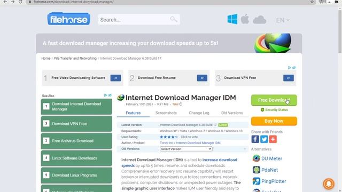342x192 pixels.
Task: Click arrow for Download VPN Free ad
Action: click(289, 78)
